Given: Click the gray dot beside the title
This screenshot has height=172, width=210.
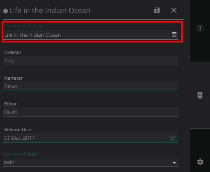Looking at the screenshot, I should (5, 11).
